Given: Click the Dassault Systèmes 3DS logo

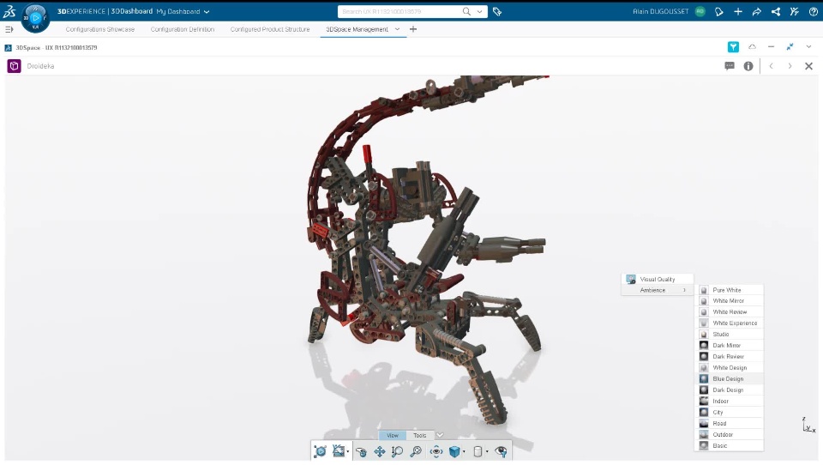Looking at the screenshot, I should (9, 11).
